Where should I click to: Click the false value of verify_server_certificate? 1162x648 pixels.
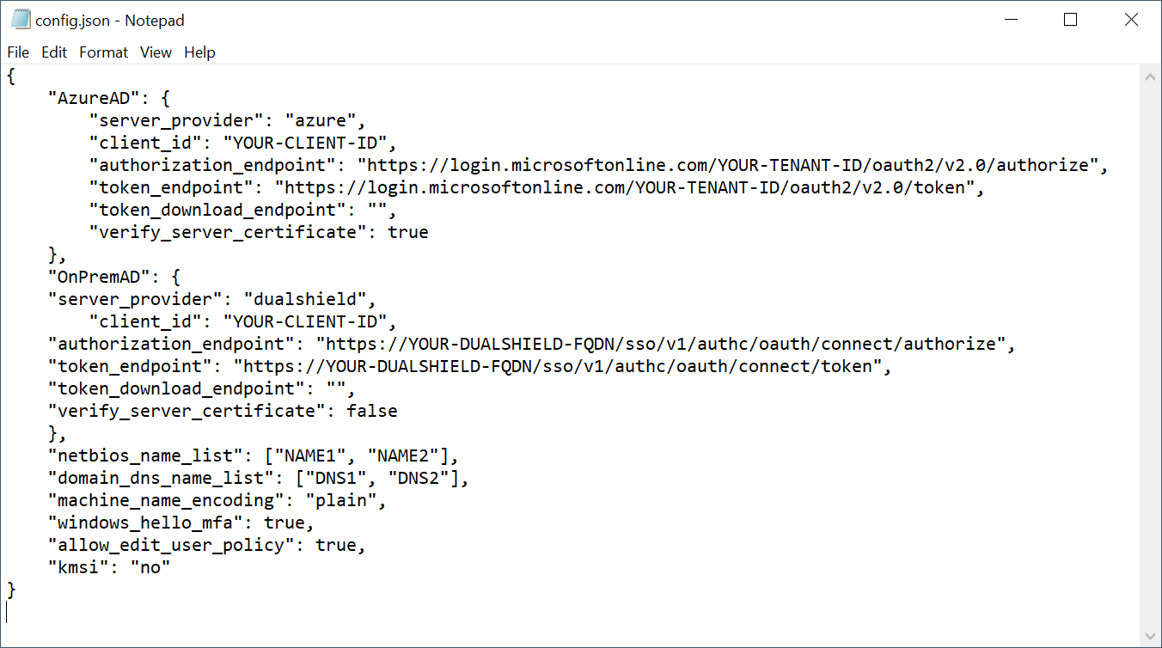tap(371, 411)
